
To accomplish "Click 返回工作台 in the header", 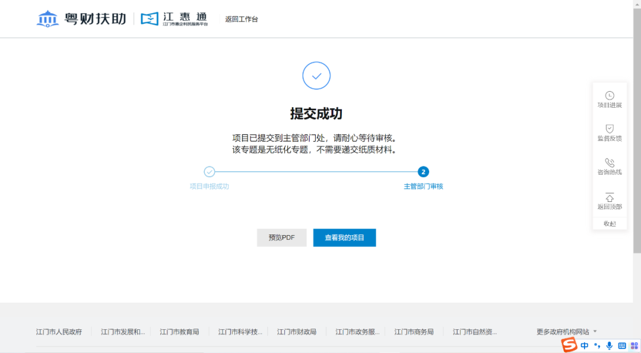I will click(242, 19).
